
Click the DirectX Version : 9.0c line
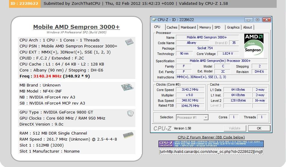(42, 124)
